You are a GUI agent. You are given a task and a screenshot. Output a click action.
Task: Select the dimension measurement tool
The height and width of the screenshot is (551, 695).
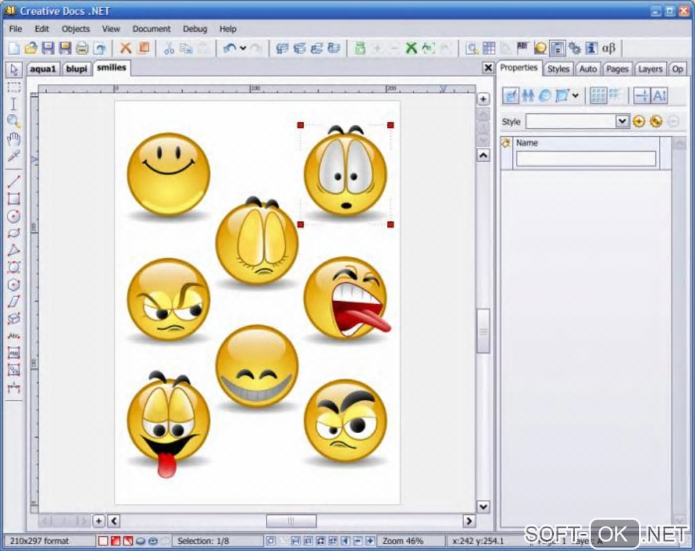(14, 388)
